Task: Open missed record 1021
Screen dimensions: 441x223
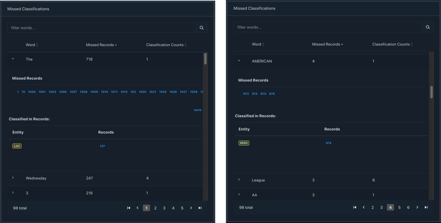Action: coord(153,92)
